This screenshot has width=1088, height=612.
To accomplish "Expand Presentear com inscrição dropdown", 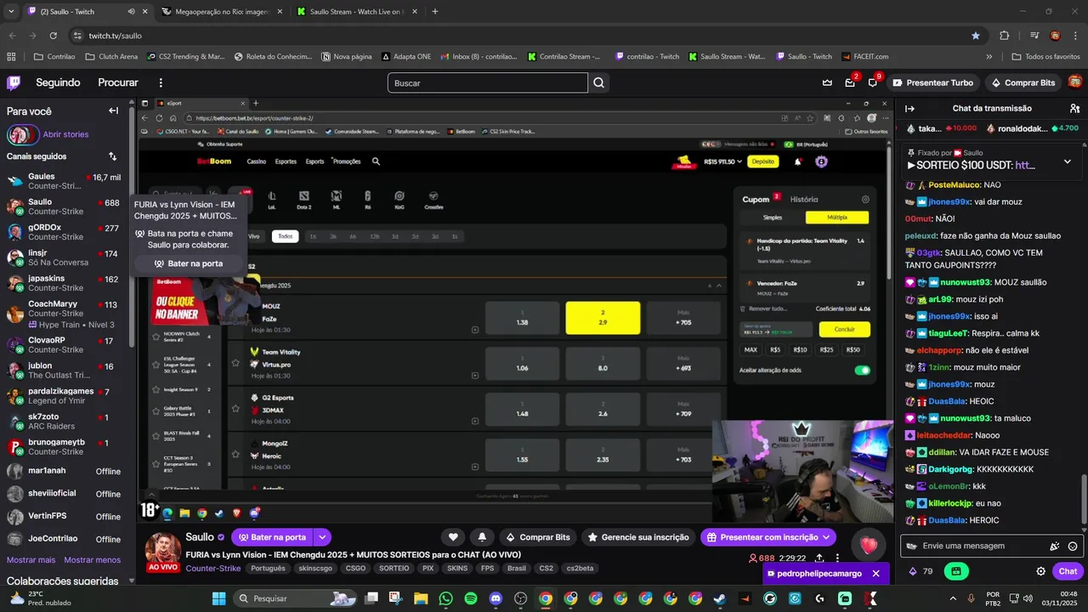I will pos(826,537).
